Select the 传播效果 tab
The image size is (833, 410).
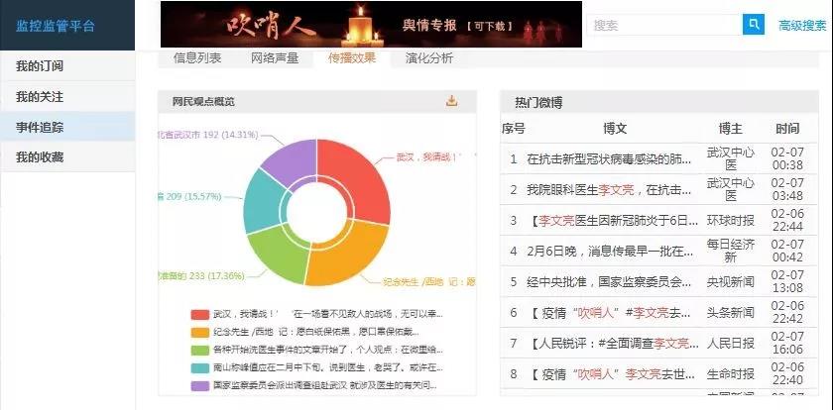[x=352, y=58]
